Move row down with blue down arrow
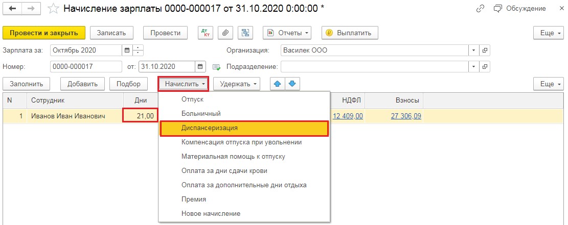 point(292,84)
